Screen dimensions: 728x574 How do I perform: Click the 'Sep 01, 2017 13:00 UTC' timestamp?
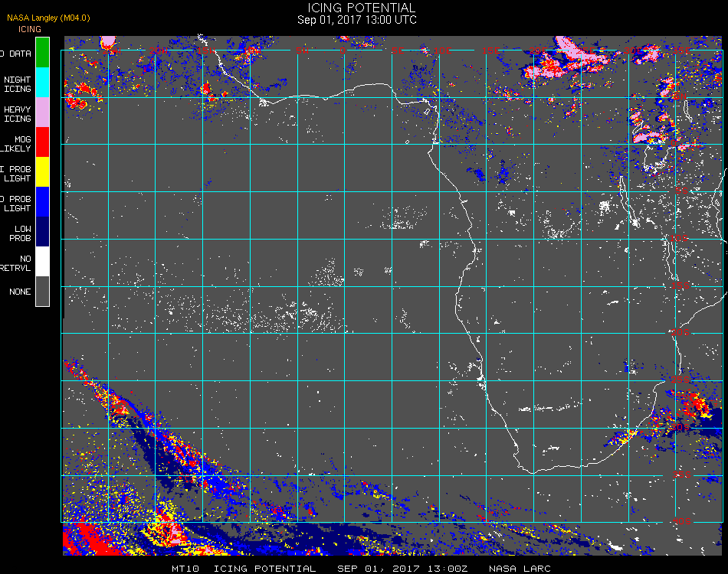(x=357, y=20)
